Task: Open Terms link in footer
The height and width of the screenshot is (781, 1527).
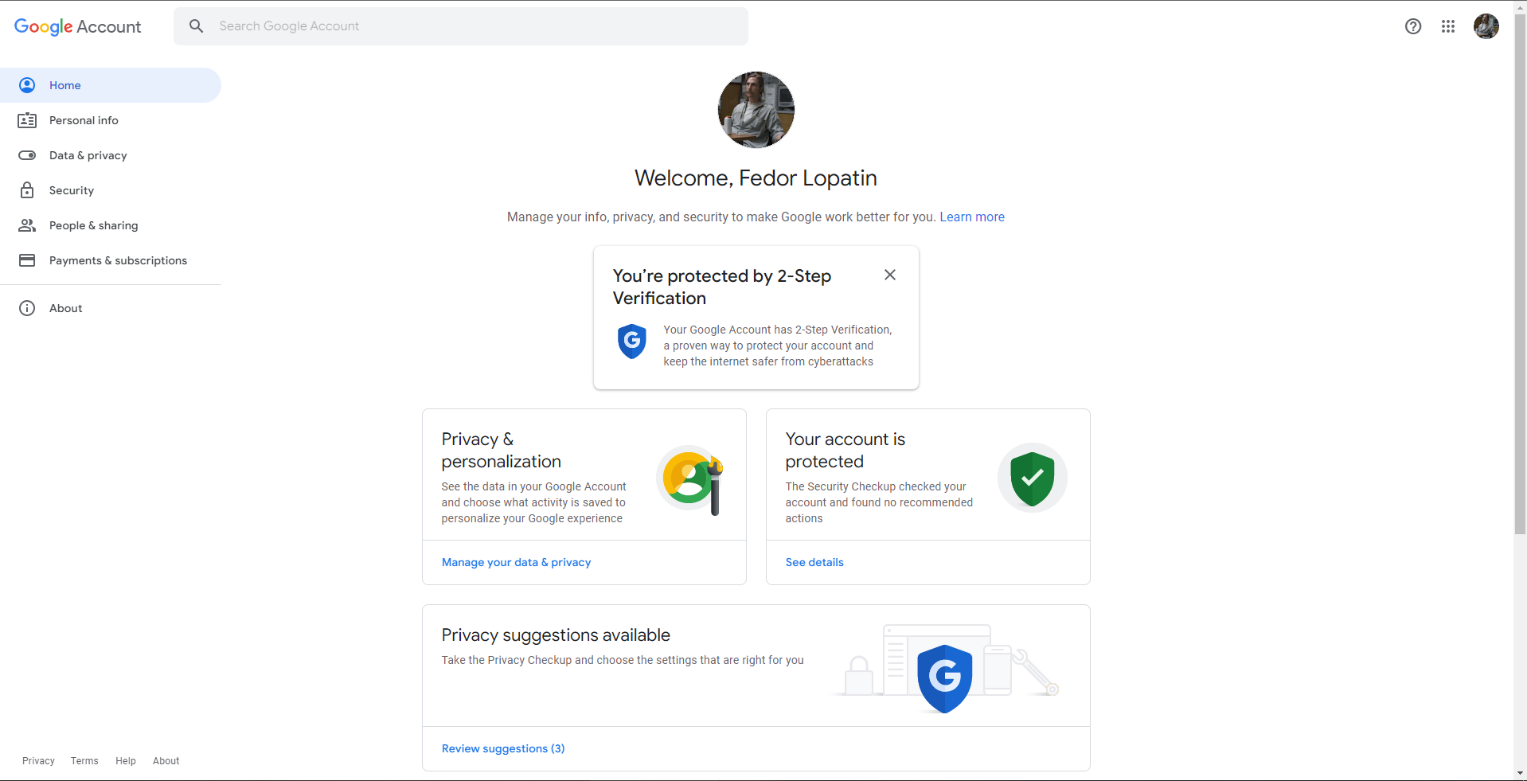Action: click(x=84, y=761)
